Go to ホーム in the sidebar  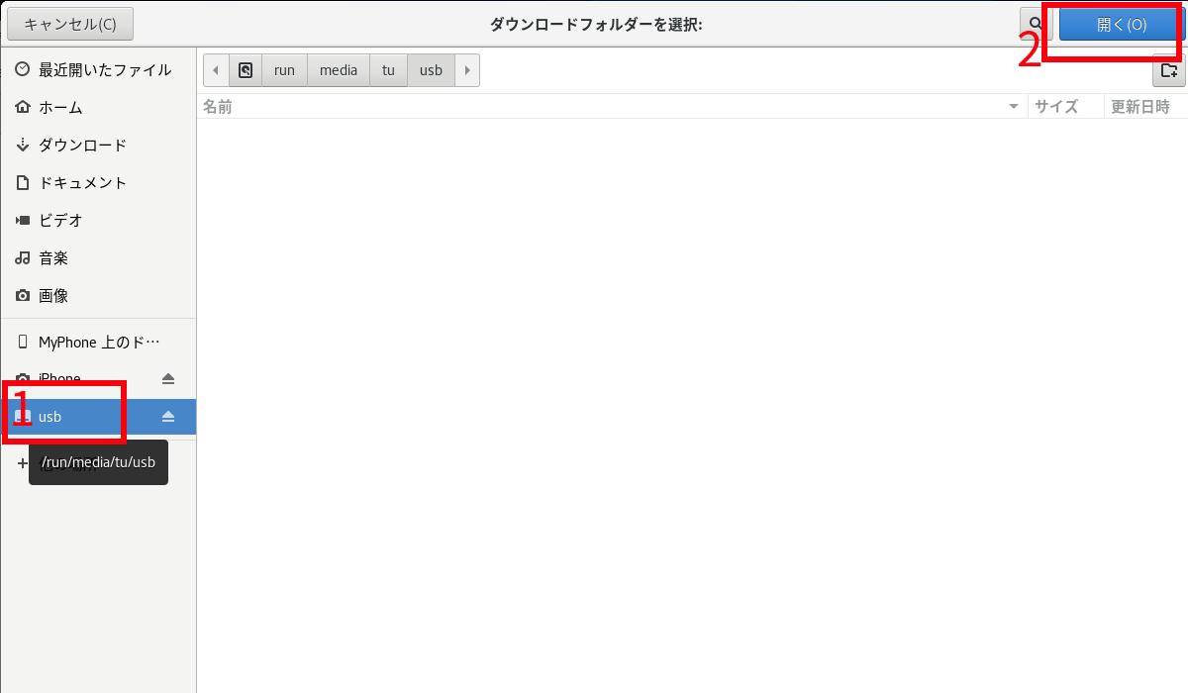tap(60, 108)
